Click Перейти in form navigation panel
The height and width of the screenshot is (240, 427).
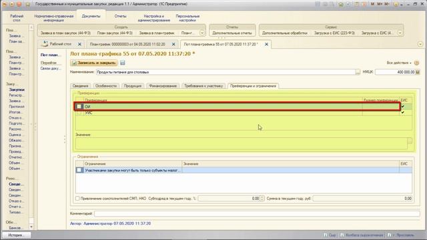pos(49,63)
